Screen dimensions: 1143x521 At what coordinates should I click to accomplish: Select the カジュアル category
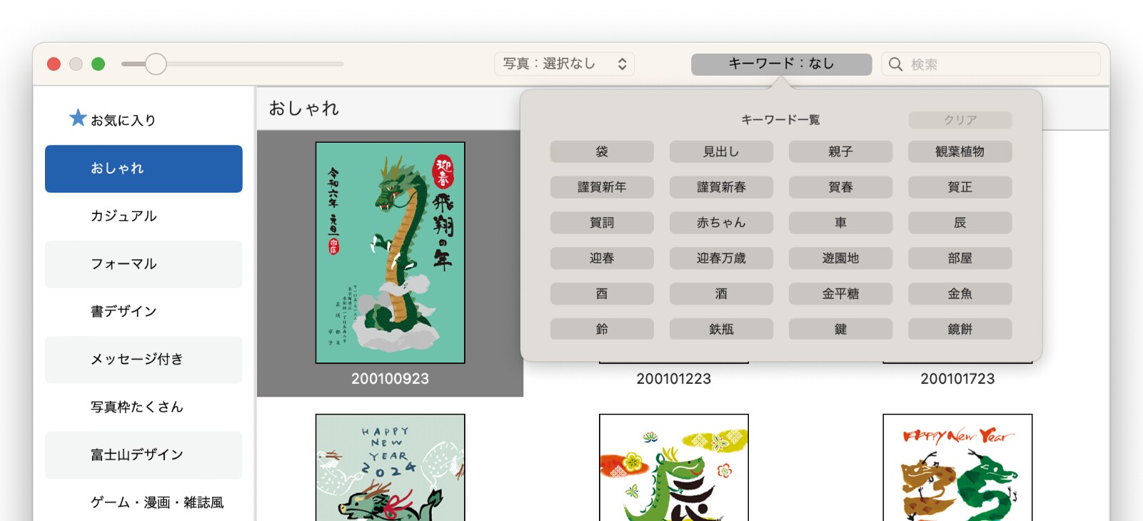click(x=143, y=216)
